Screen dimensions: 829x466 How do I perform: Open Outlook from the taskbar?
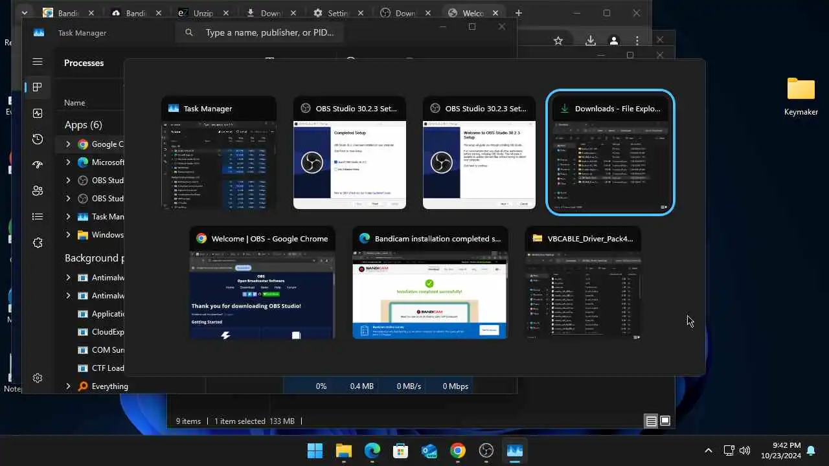tap(429, 451)
